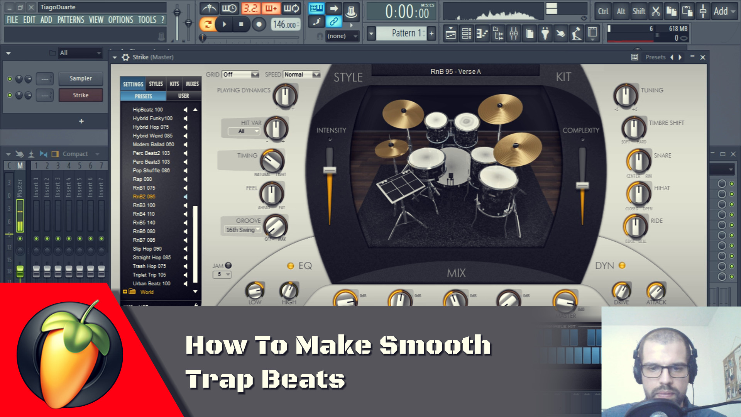The width and height of the screenshot is (741, 417).
Task: Click the Stop button in transport
Action: (x=241, y=24)
